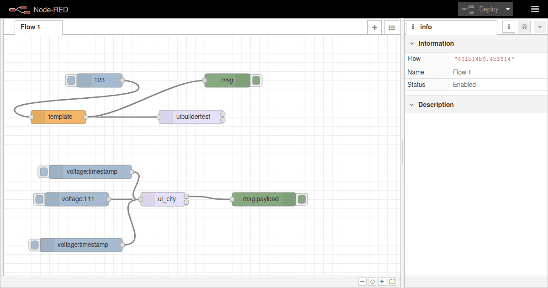The image size is (548, 288).
Task: Open the Deploy dropdown arrow
Action: pos(507,9)
